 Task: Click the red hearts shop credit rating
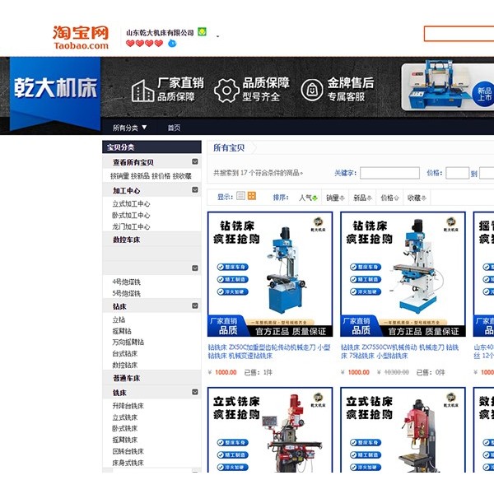(x=144, y=43)
